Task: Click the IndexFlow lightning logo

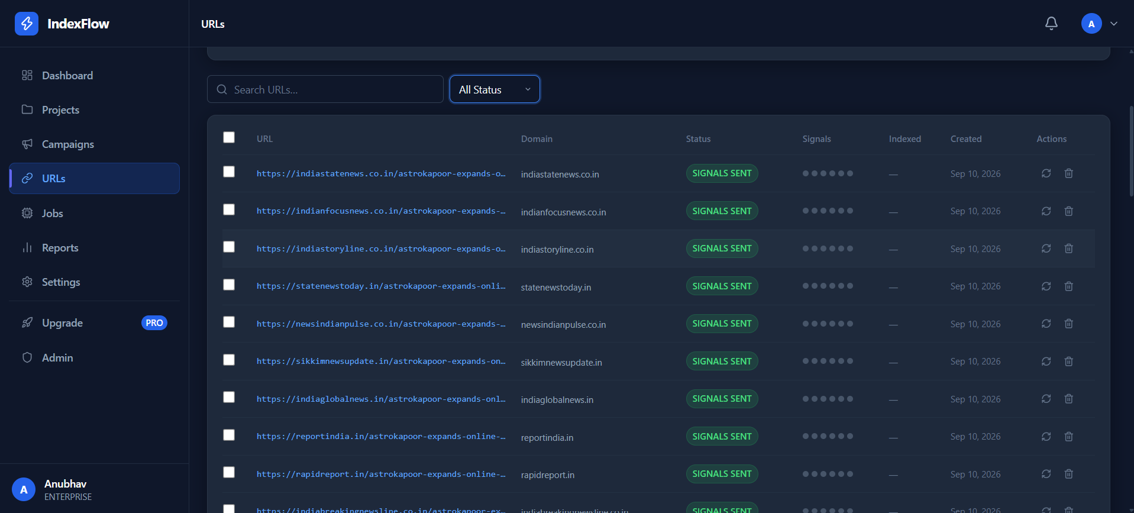Action: click(27, 24)
